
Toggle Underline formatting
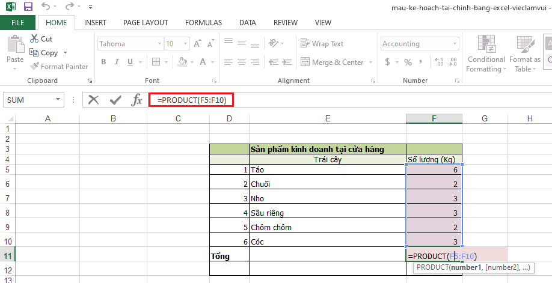click(130, 62)
